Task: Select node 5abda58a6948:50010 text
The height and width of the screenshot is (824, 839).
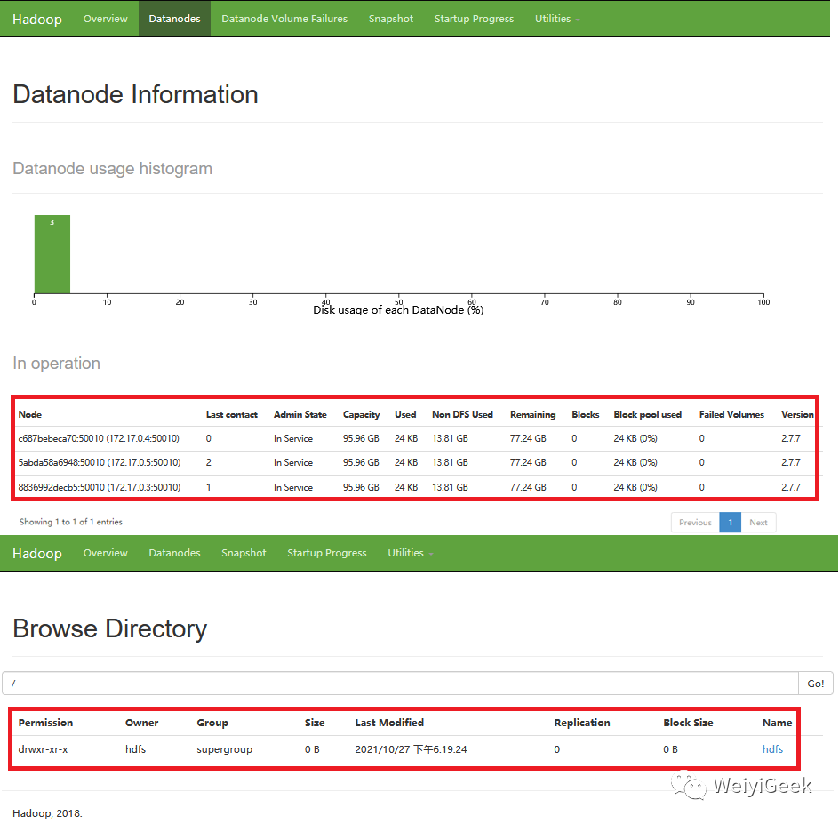Action: pos(100,462)
